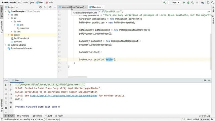215x121 pixels.
Task: Click Select Opened File locate icon
Action: tap(40, 7)
